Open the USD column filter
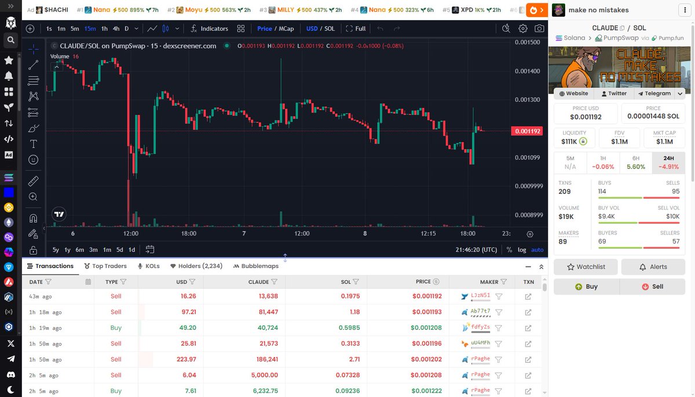695x397 pixels. 192,282
